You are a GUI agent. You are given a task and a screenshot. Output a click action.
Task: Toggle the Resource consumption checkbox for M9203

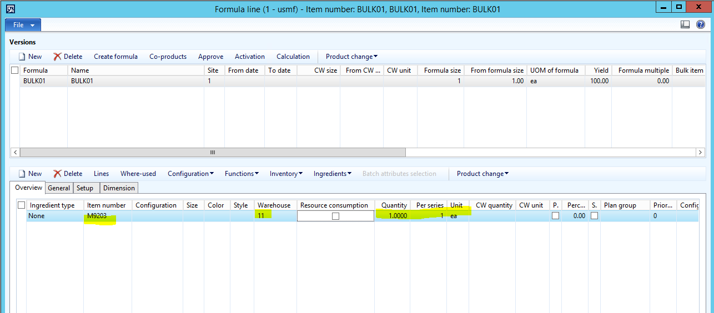click(x=335, y=216)
